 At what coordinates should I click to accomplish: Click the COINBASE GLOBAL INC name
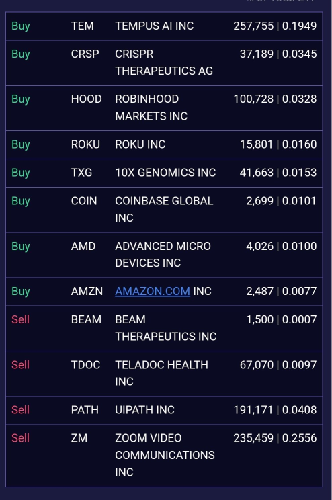[x=164, y=209]
